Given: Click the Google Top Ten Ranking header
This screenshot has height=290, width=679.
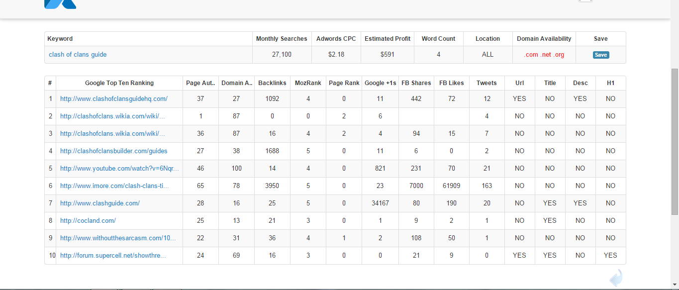Looking at the screenshot, I should click(x=119, y=83).
